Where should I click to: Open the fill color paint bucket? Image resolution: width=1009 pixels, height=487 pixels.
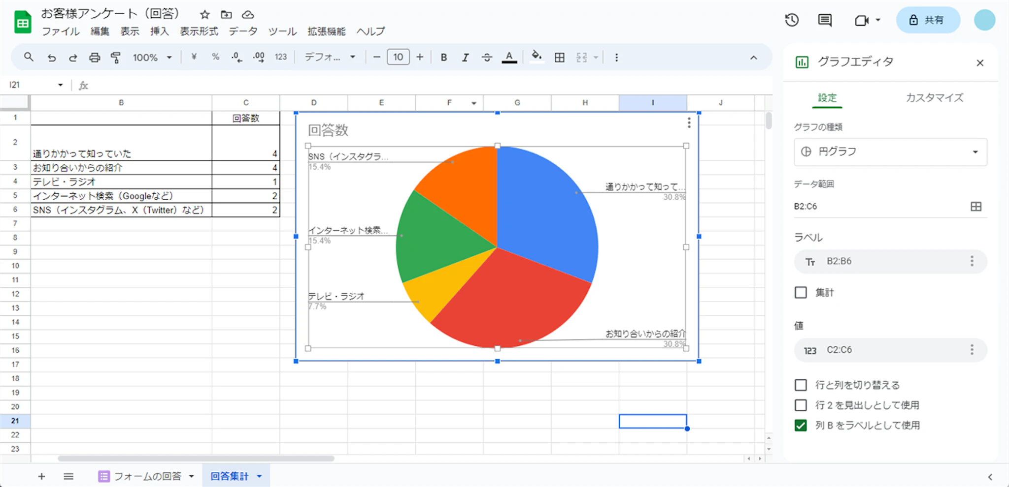tap(537, 57)
